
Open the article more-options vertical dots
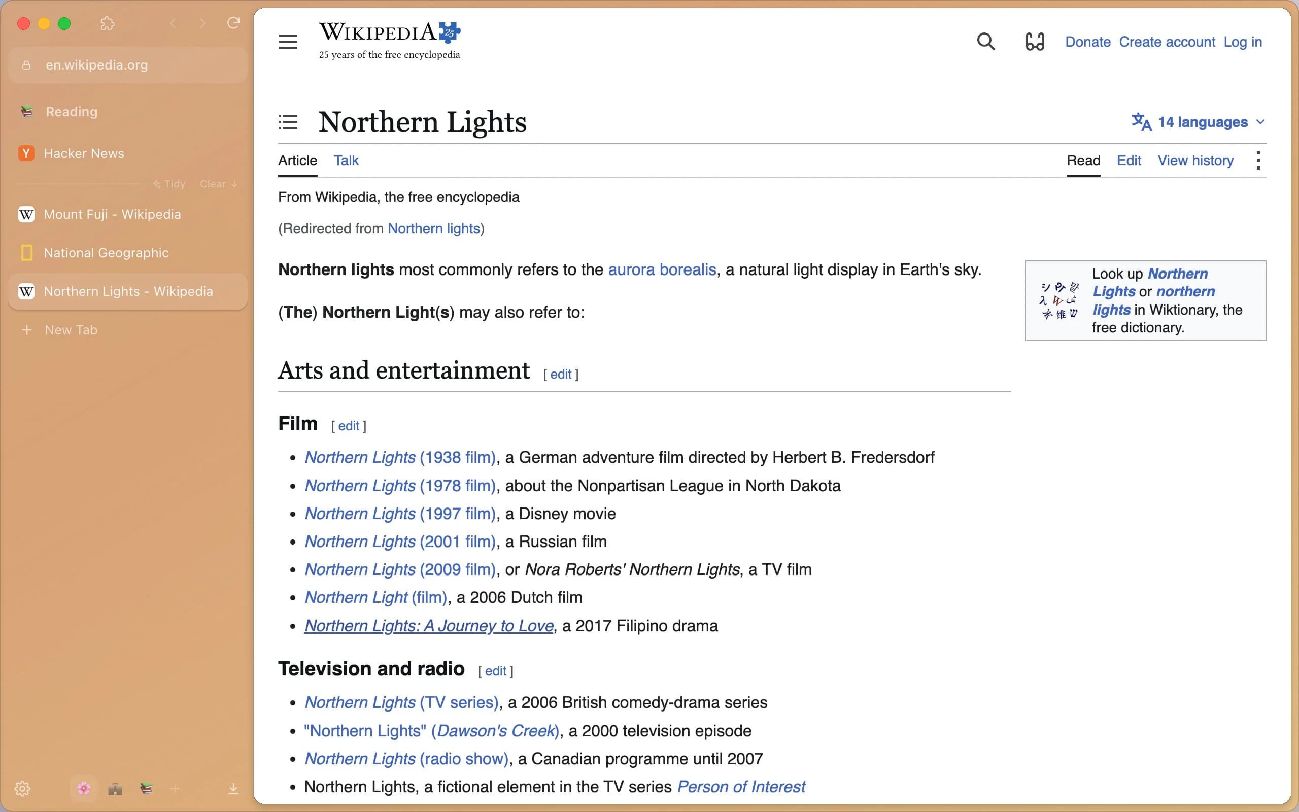(x=1258, y=160)
